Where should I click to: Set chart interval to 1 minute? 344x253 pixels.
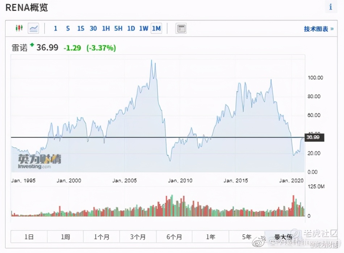[x=55, y=28]
